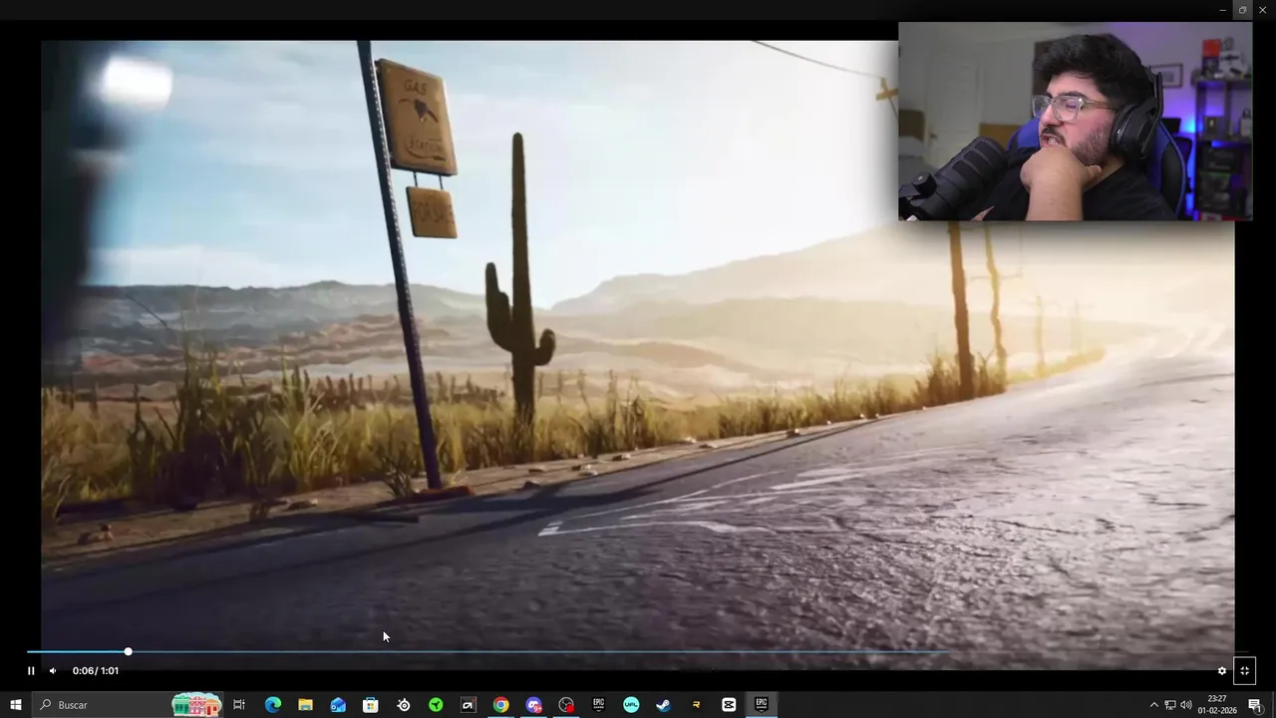Open Task View in the taskbar
Screen dimensions: 1276x718
239,705
